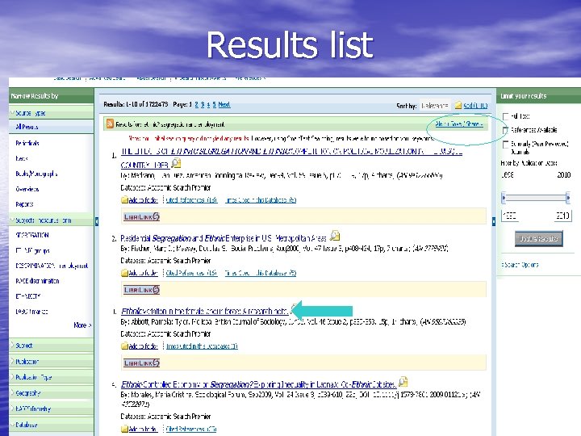581x436 pixels.
Task: Open Search Options link
Action: tap(520, 265)
